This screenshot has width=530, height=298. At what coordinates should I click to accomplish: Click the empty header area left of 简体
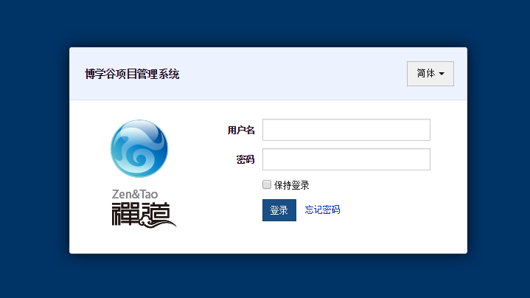click(295, 74)
